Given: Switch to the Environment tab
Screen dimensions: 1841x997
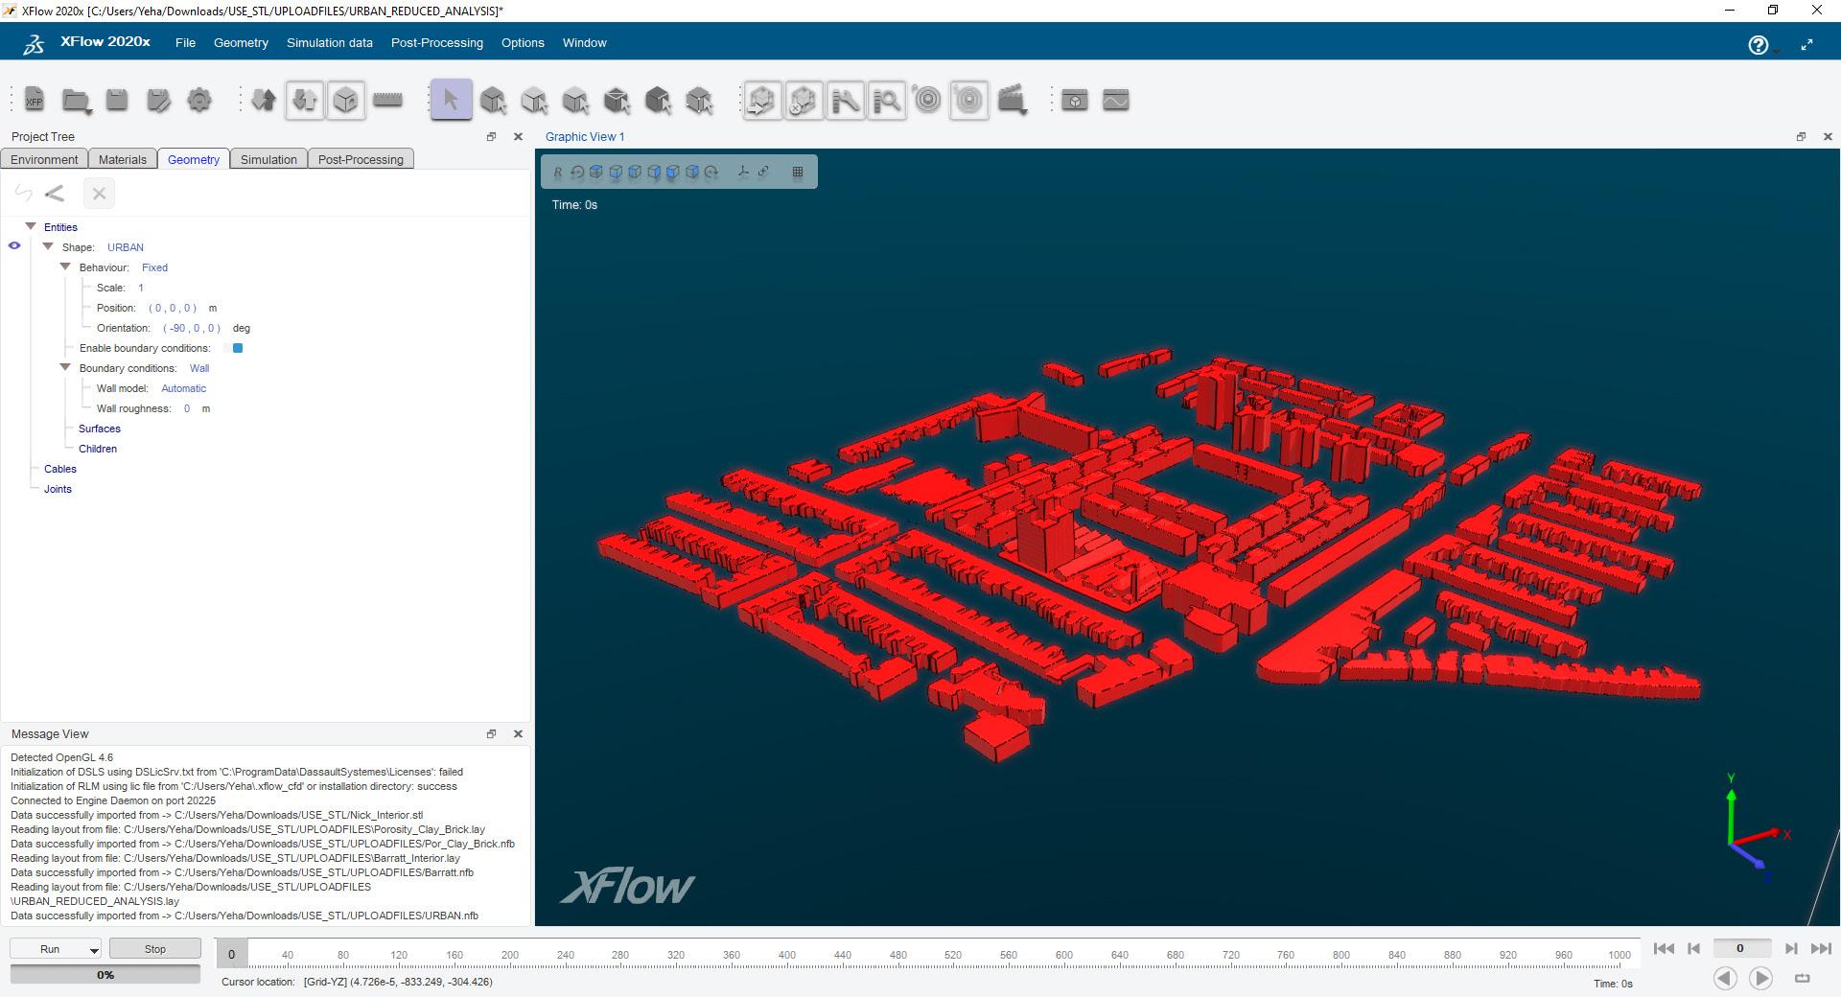Looking at the screenshot, I should (44, 159).
